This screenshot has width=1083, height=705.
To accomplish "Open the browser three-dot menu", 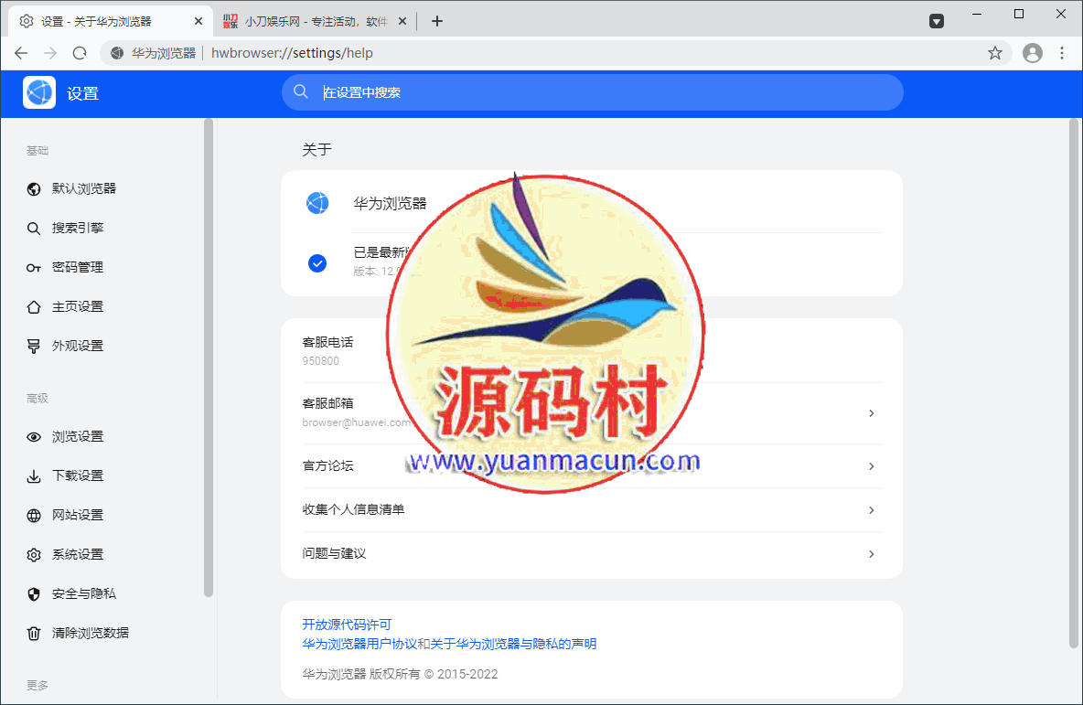I will pos(1061,53).
